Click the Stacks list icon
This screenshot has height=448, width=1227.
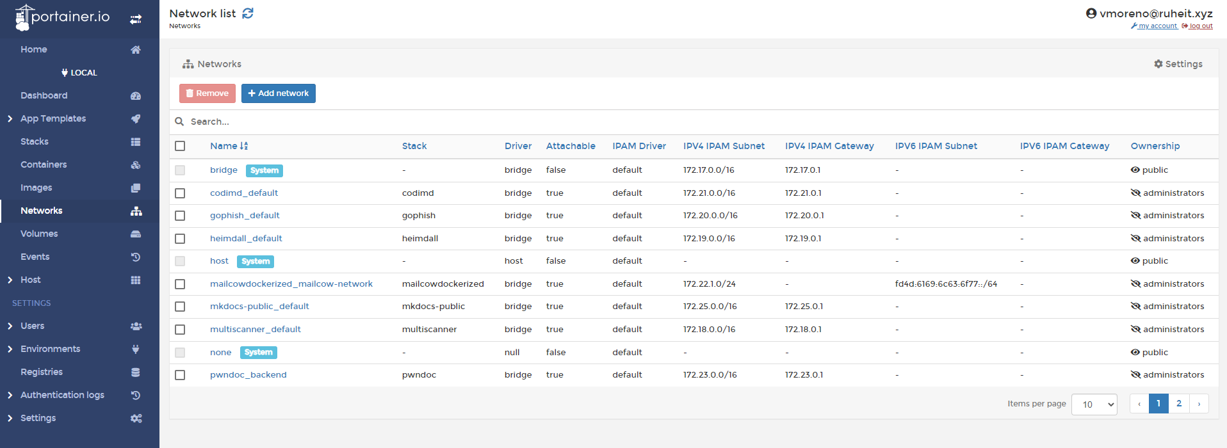point(136,142)
